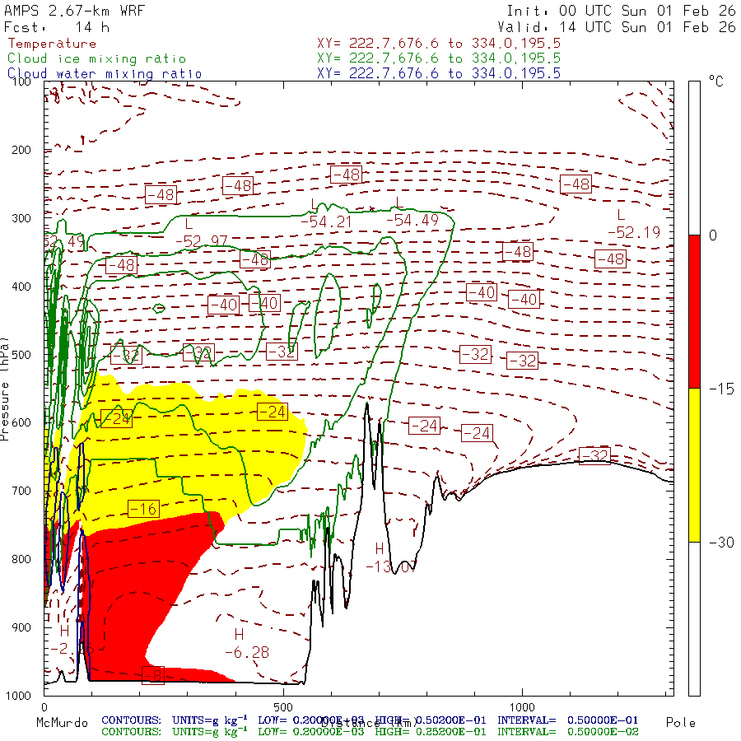741x741 pixels.
Task: Click the green 'Cloud ice mixing ratio' label
Action: pyautogui.click(x=96, y=58)
